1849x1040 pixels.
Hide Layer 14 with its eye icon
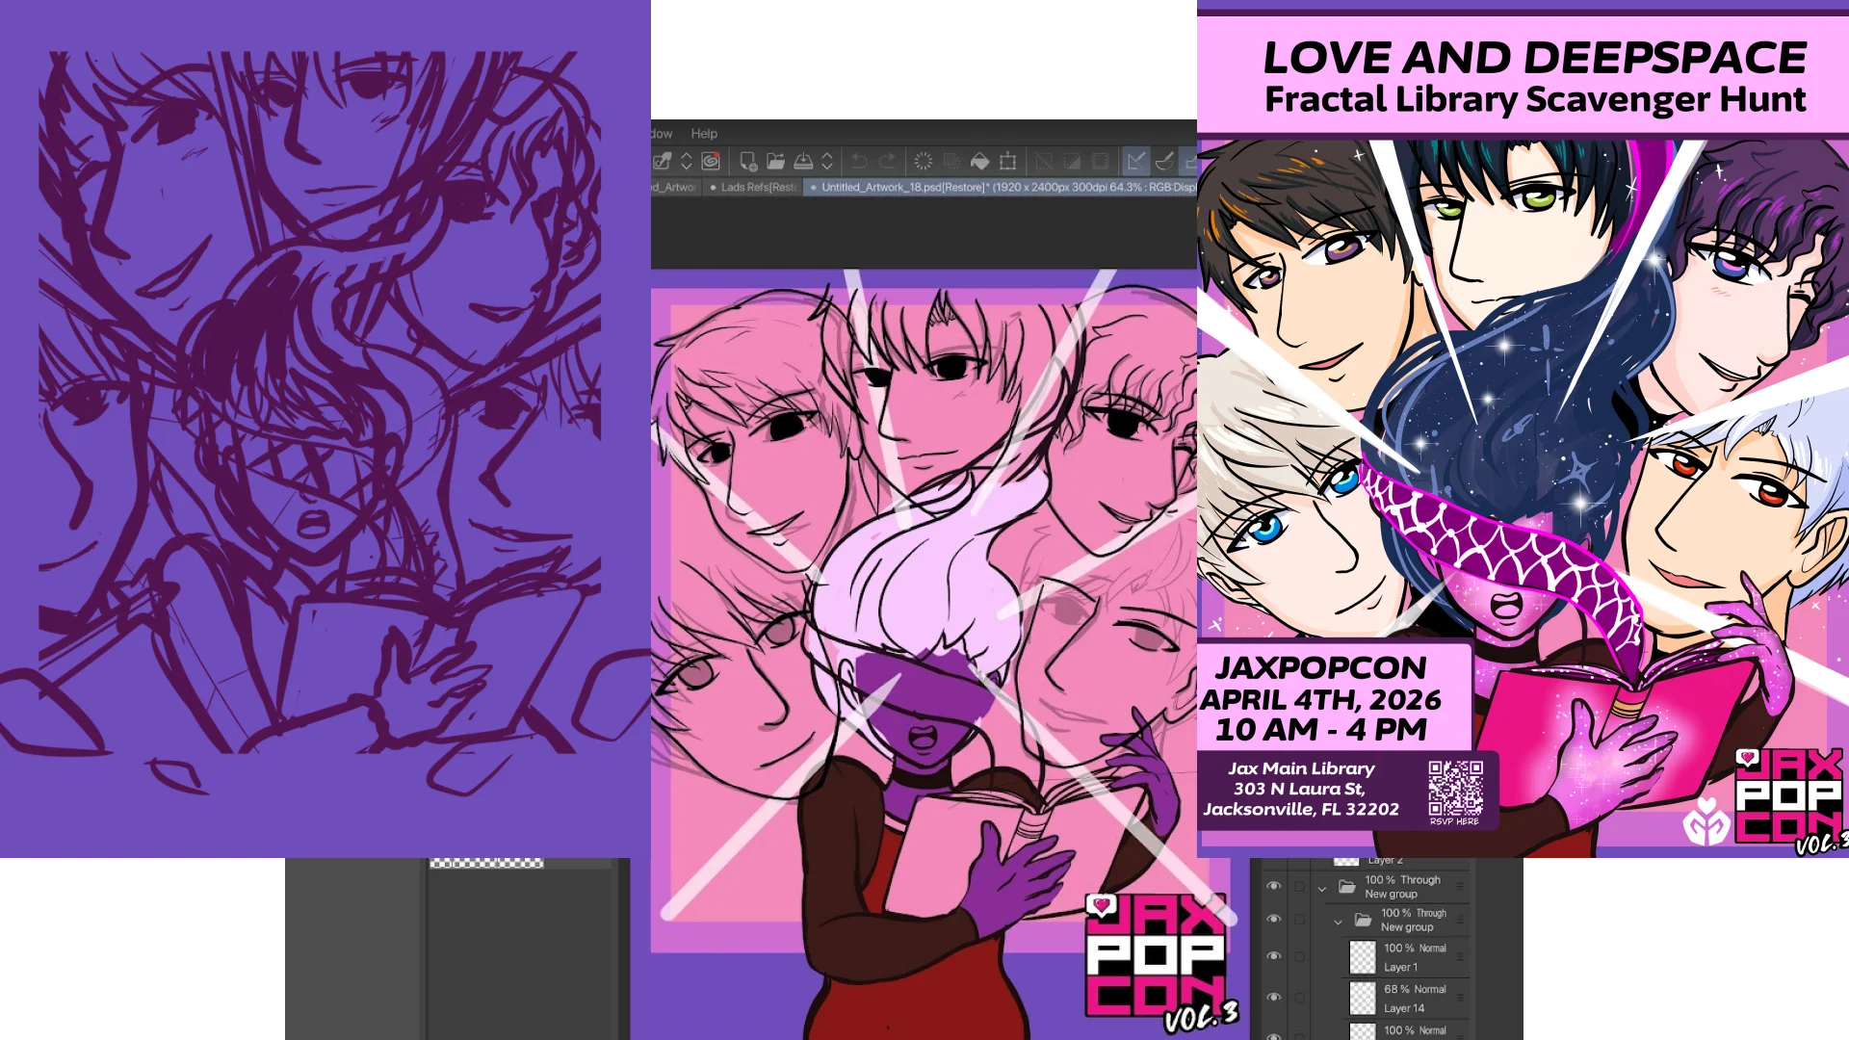(1273, 998)
